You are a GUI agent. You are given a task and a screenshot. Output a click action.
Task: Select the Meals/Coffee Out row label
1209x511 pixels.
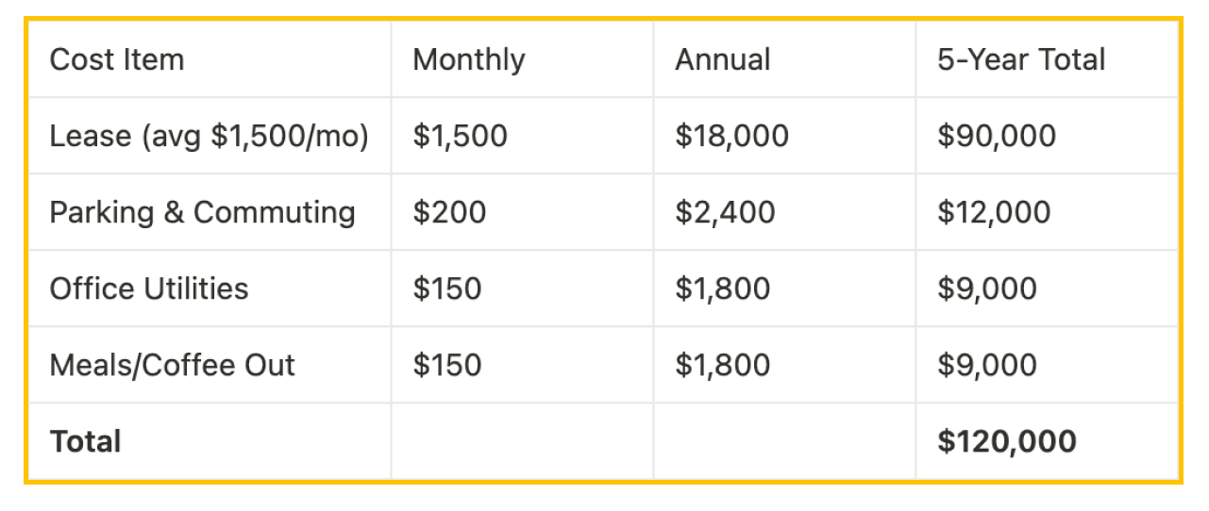click(x=210, y=365)
